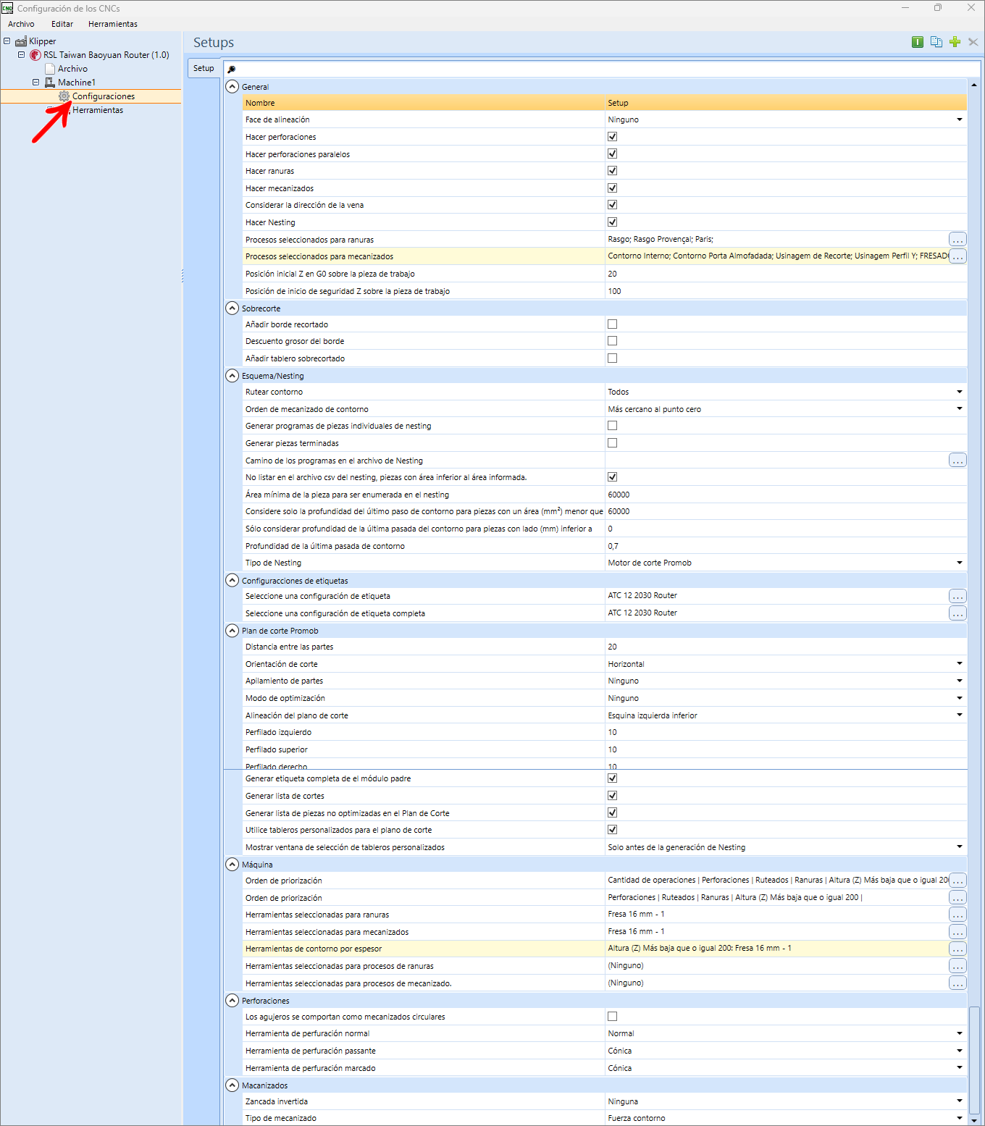Collapse the Esquema/Nesting section
Screen dimensions: 985x1126
[x=232, y=376]
